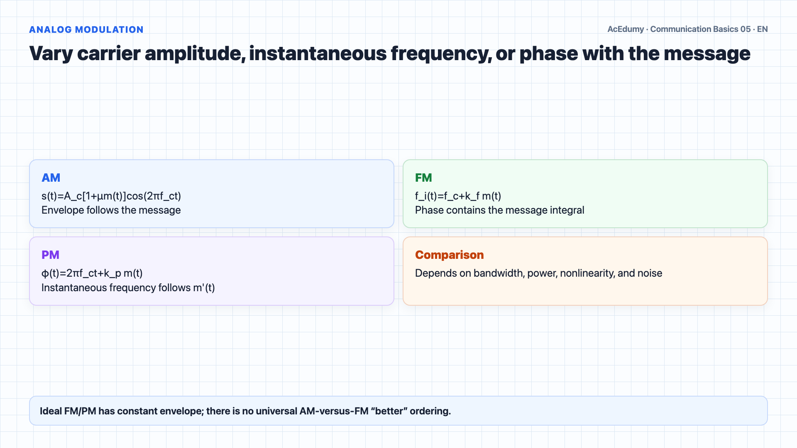The width and height of the screenshot is (797, 448).
Task: Click the FM formula f_i(t)=f_c+k_f m(t)
Action: click(x=458, y=196)
